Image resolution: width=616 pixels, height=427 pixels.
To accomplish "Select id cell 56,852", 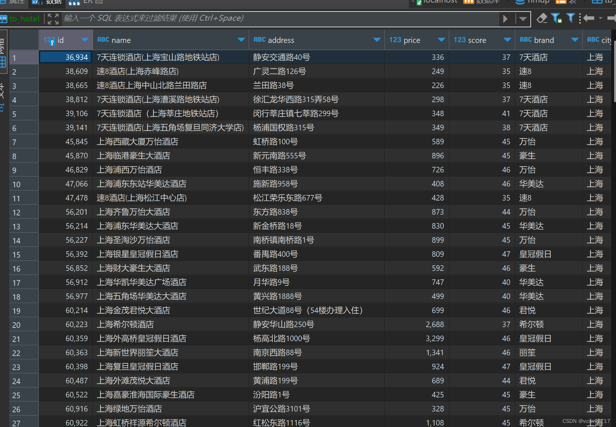I will tap(66, 268).
